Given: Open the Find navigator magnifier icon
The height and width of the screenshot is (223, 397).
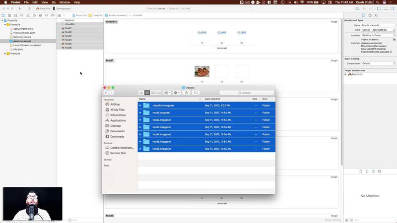Looking at the screenshot, I should click(x=22, y=15).
